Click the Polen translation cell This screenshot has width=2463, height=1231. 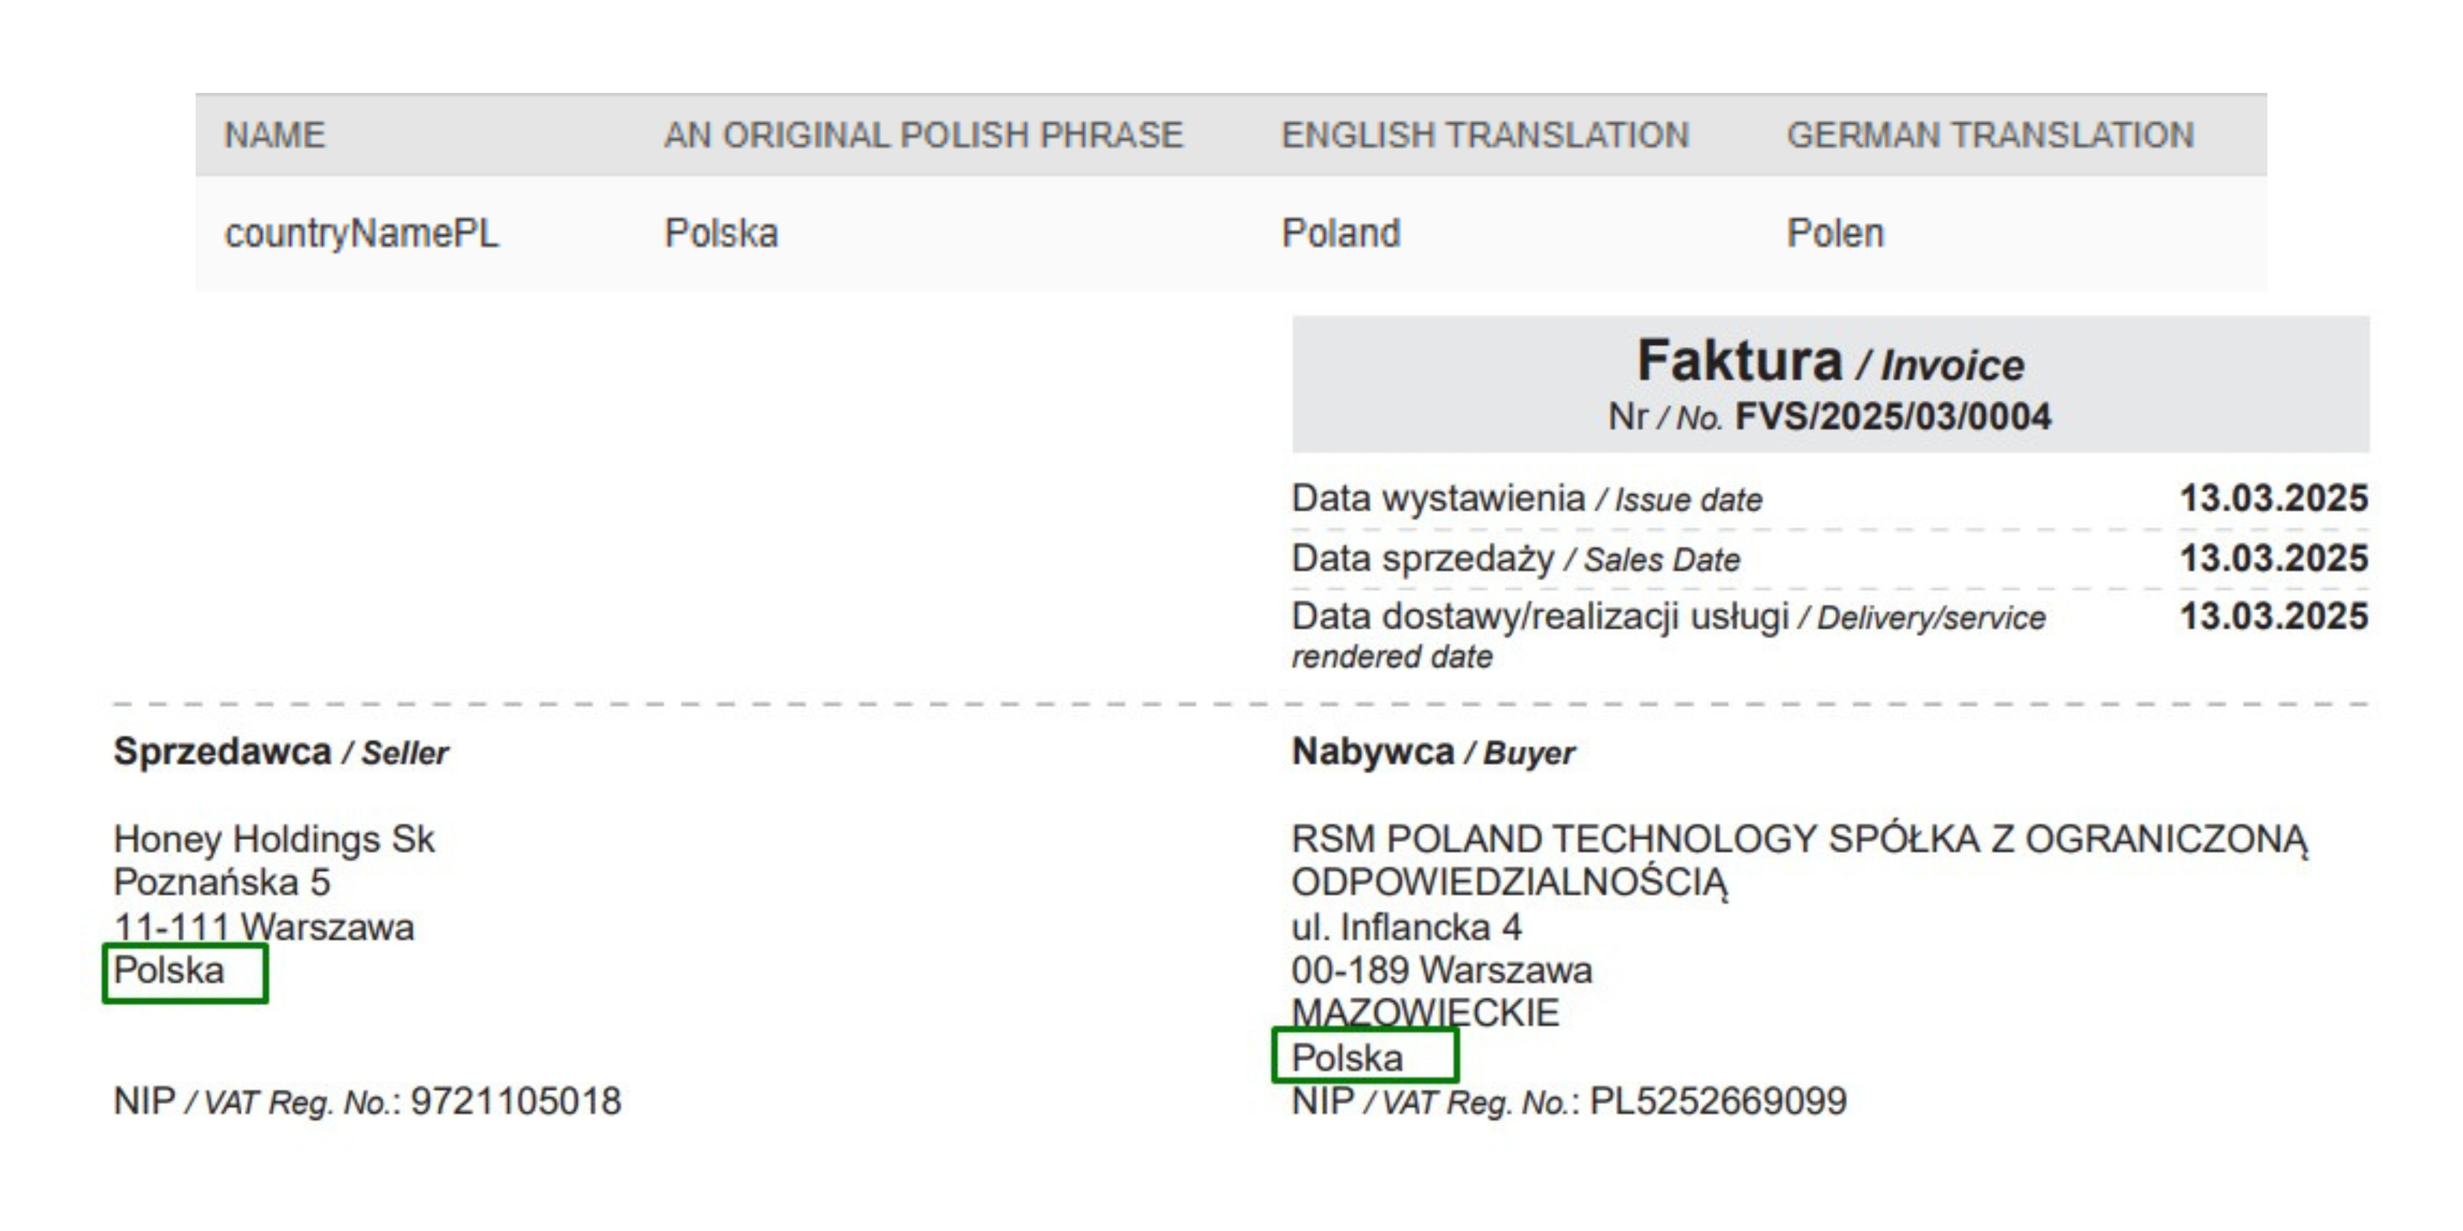tap(1835, 234)
